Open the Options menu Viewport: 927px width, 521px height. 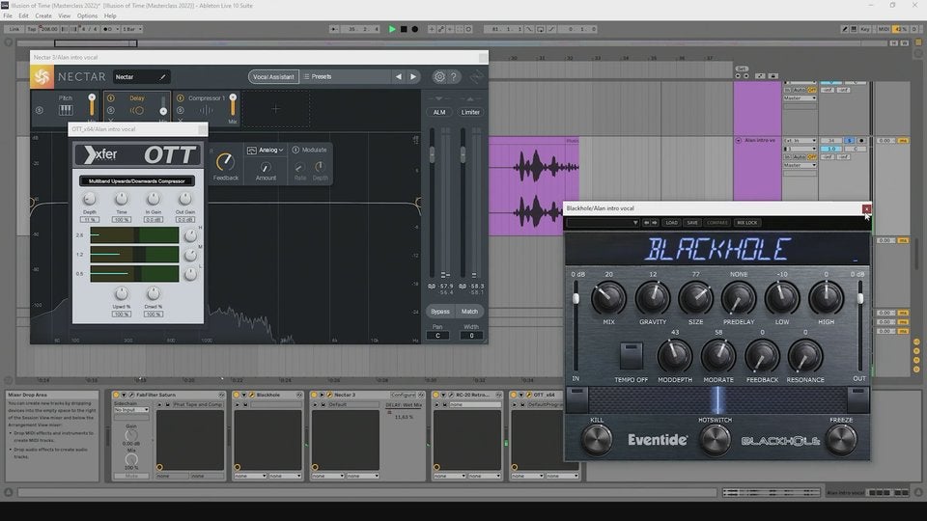point(87,15)
